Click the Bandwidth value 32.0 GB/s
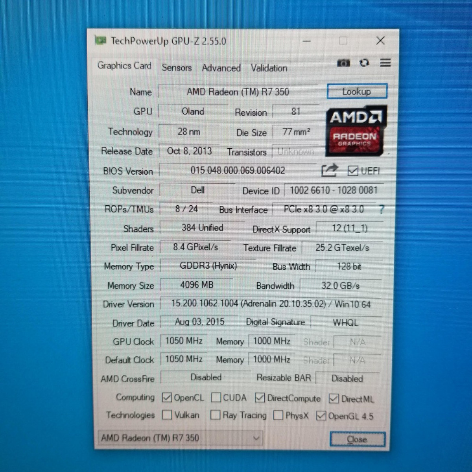Screen dimensions: 472x472 click(341, 286)
